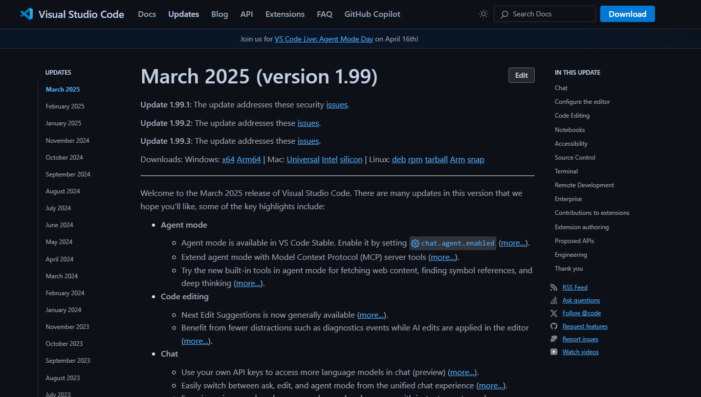The image size is (701, 397).
Task: Open the FAQ navigation item
Action: pyautogui.click(x=324, y=14)
